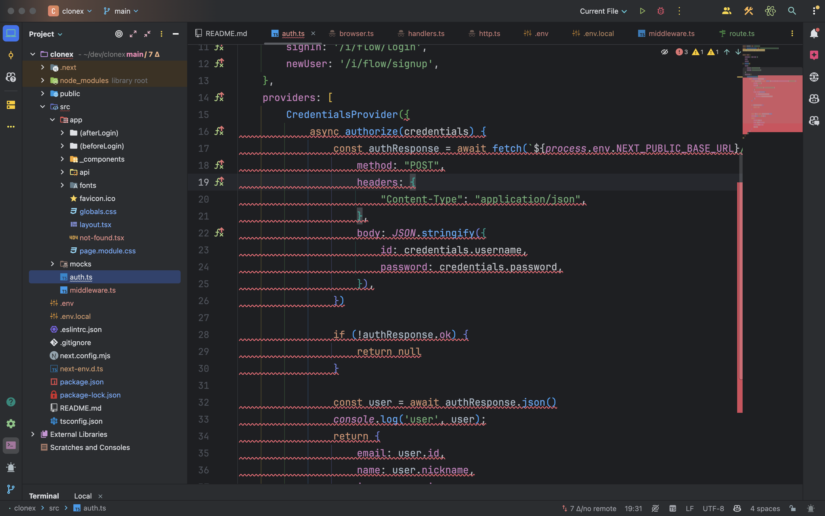Show hidden editor tabs list menu

point(792,33)
